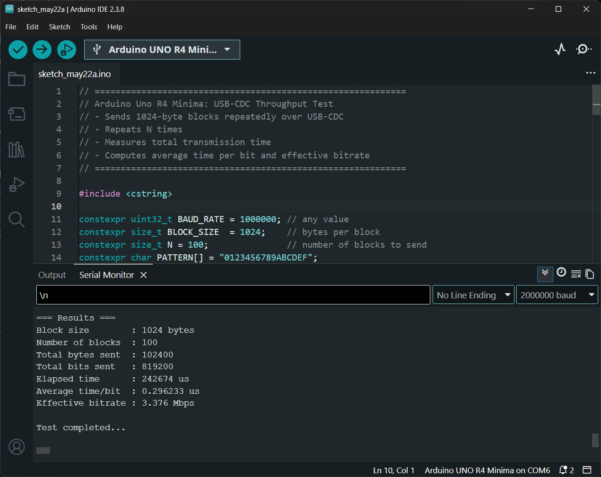Open the notifications bell in status bar
Viewport: 601px width, 477px height.
tap(566, 470)
